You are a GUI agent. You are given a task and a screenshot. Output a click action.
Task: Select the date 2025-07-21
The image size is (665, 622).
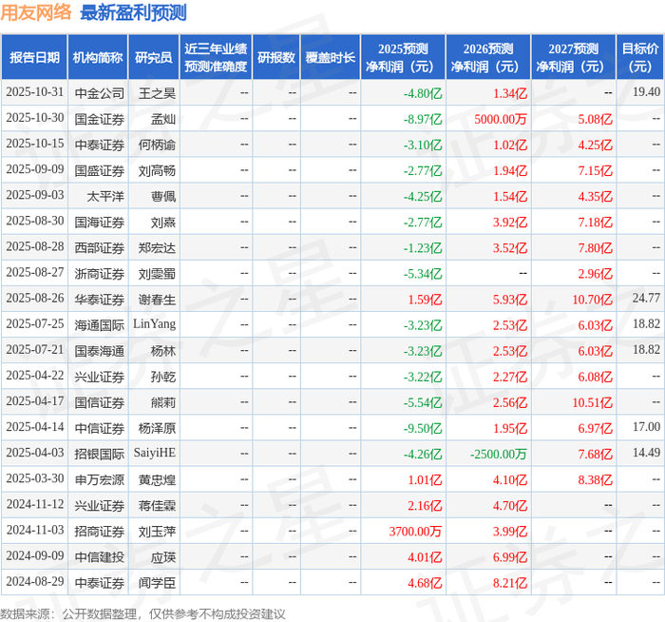(x=35, y=349)
